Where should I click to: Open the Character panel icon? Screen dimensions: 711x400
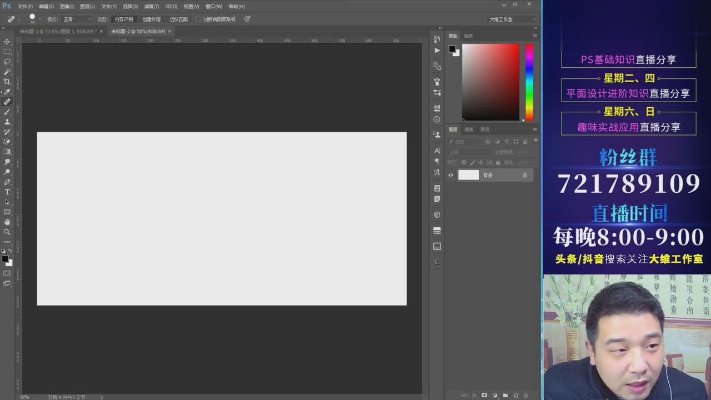coord(437,151)
